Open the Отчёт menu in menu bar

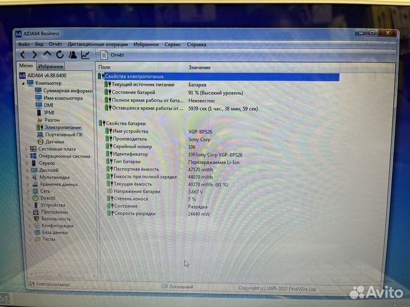click(x=55, y=44)
